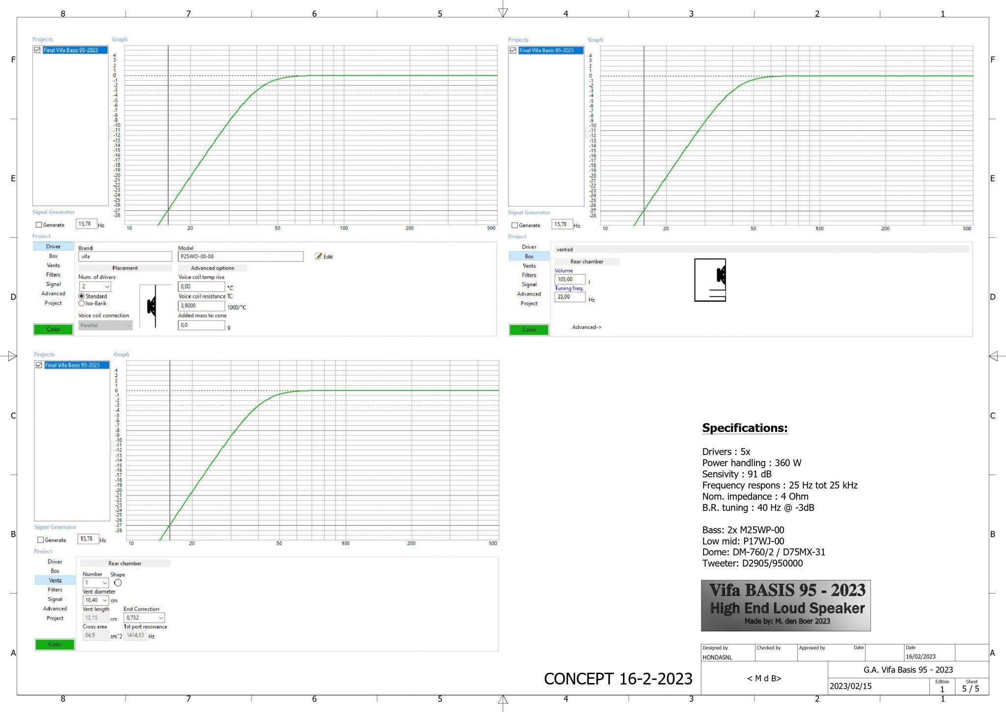Select 'Final Vifa Basis 95-2023' in the Vents-tab screenshot

(x=77, y=365)
